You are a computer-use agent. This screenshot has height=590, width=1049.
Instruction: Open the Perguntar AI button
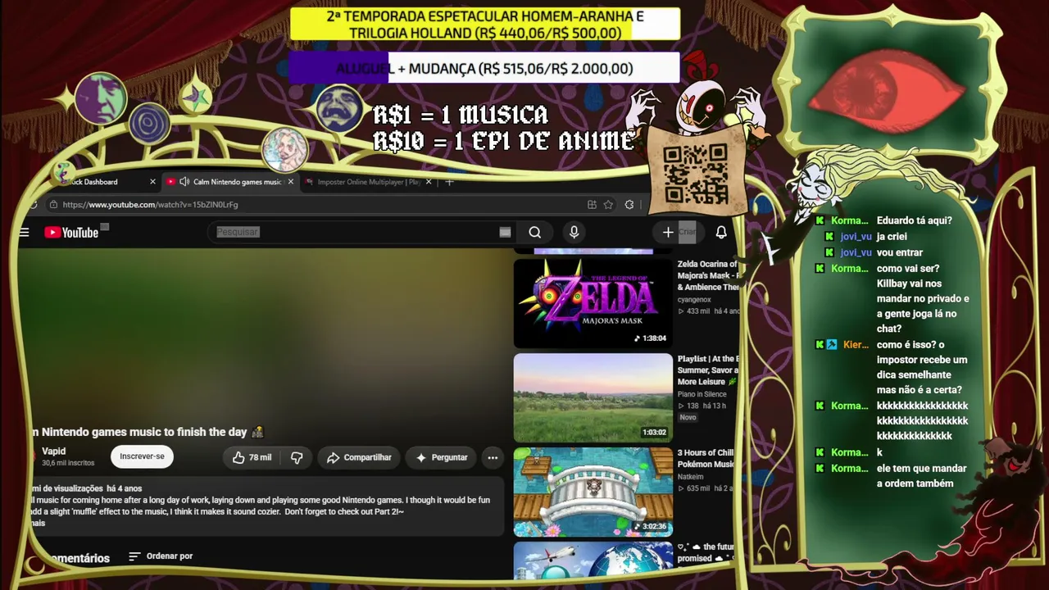[x=442, y=457]
